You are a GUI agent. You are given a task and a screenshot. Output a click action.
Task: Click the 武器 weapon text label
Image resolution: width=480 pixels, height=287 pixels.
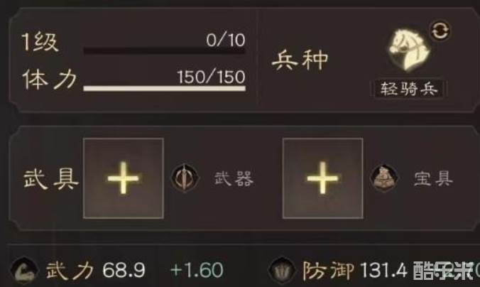coord(234,178)
